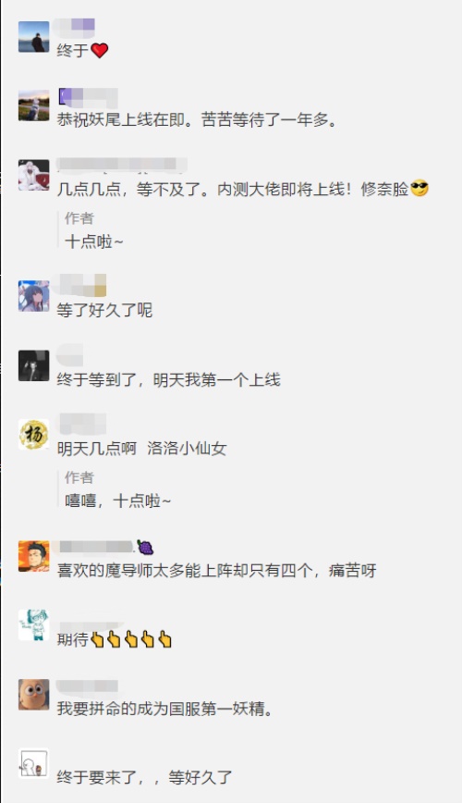Click sketch avatar beside 终于要来了 comment

[x=34, y=763]
